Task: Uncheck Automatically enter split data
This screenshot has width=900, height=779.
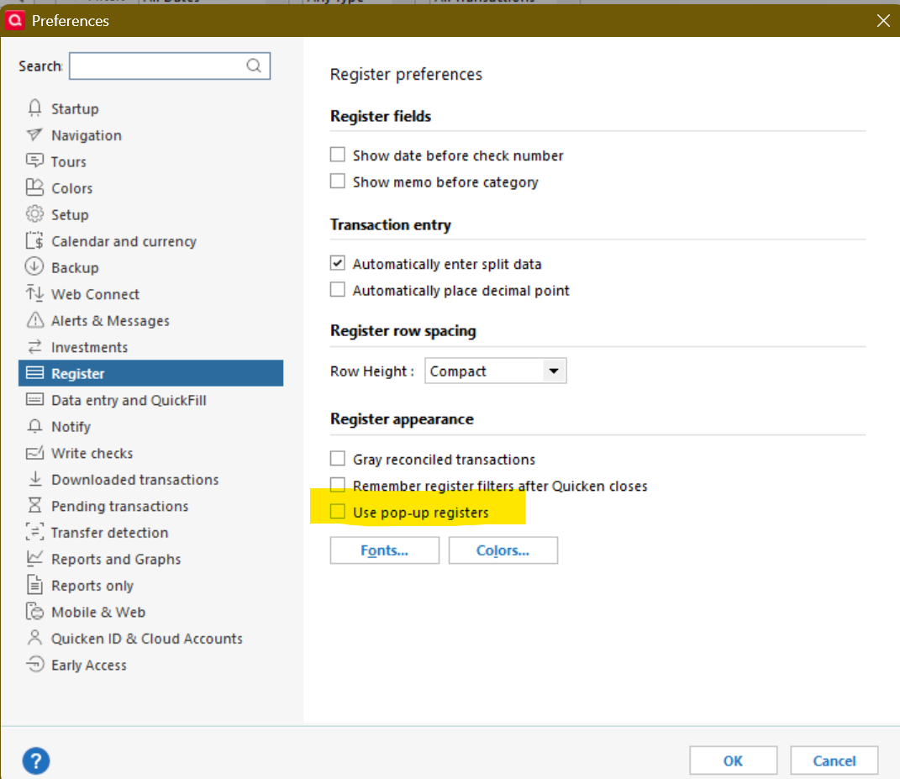Action: pos(338,263)
